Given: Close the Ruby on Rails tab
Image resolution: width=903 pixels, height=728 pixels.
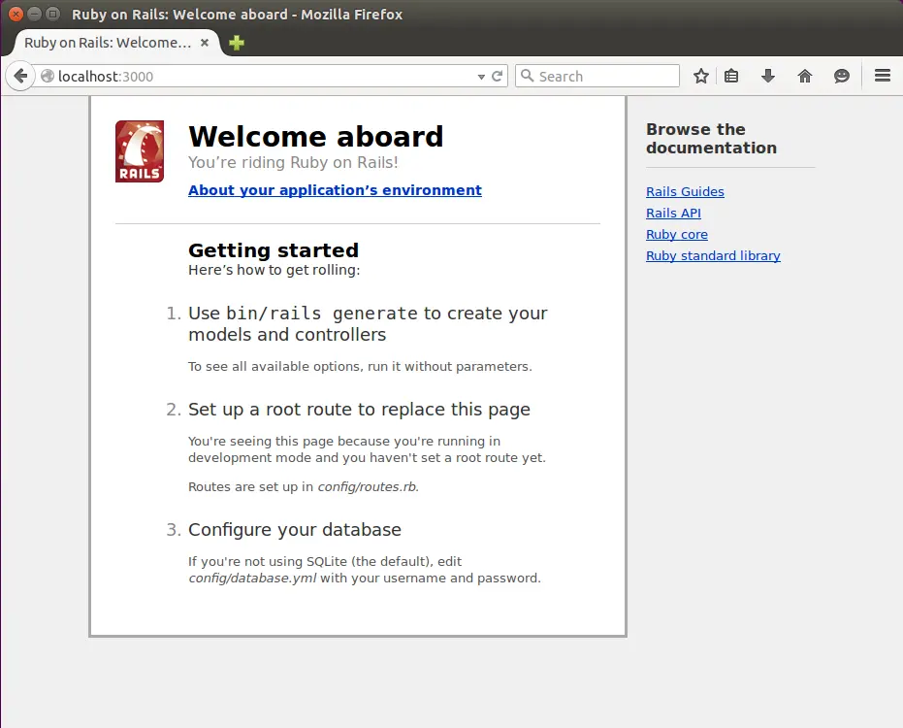Looking at the screenshot, I should click(x=205, y=43).
